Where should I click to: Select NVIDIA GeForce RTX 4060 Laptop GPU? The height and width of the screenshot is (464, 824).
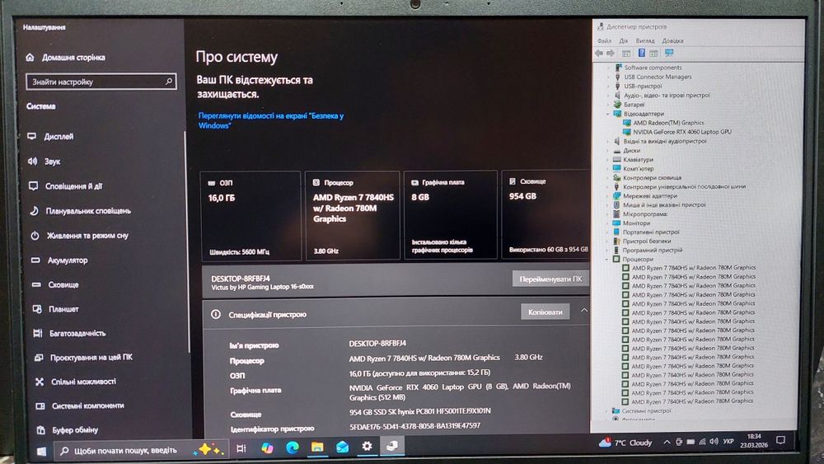[x=681, y=132]
